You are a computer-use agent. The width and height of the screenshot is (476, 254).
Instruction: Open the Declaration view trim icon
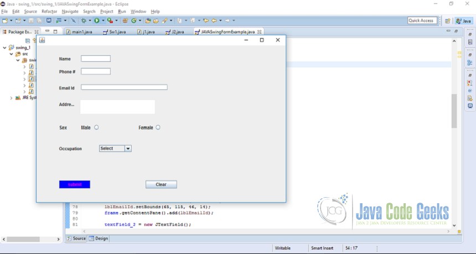[x=470, y=98]
